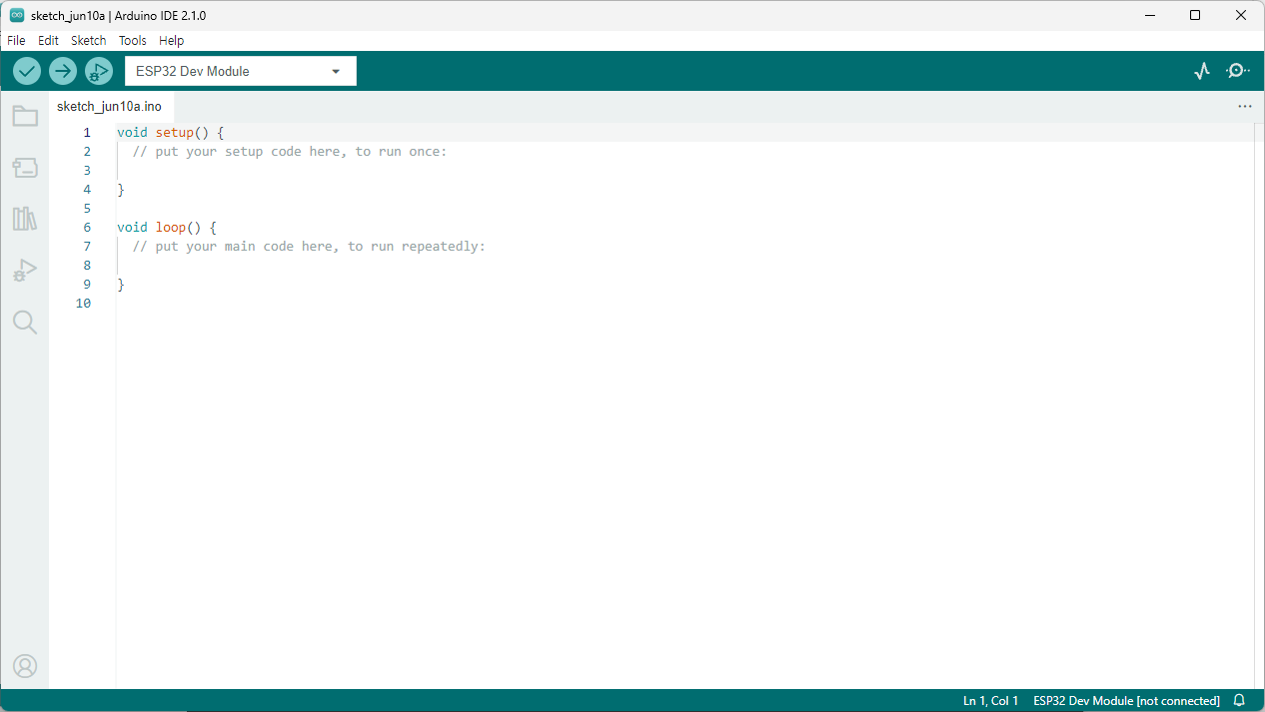Open the Sketchbook sidebar icon
The image size is (1265, 712).
coord(25,116)
